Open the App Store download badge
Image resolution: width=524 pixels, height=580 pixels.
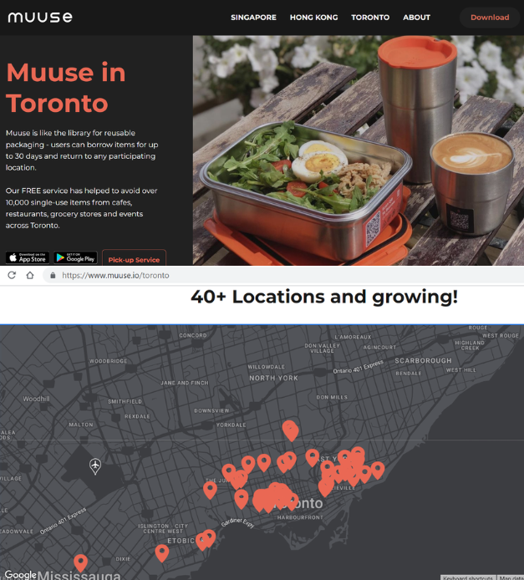(x=28, y=257)
